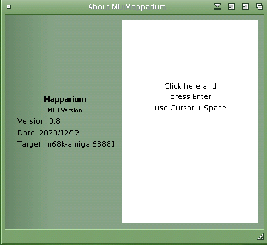The image size is (267, 245).
Task: Click the zoom gadget in title bar
Action: click(x=245, y=7)
